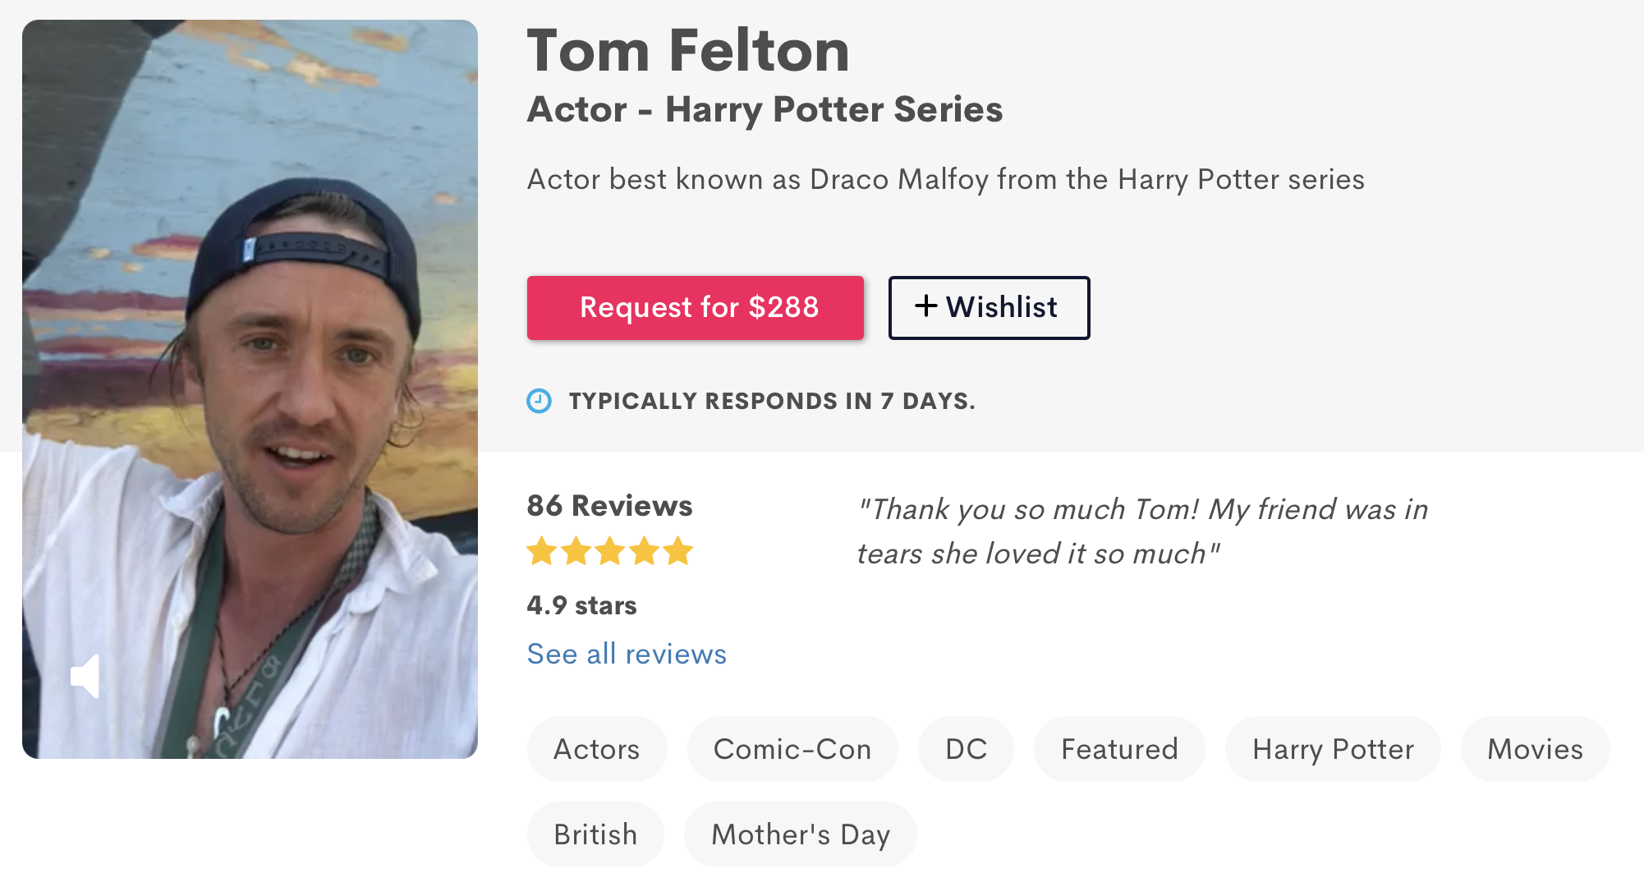Unmute the video with speaker icon

click(x=85, y=676)
